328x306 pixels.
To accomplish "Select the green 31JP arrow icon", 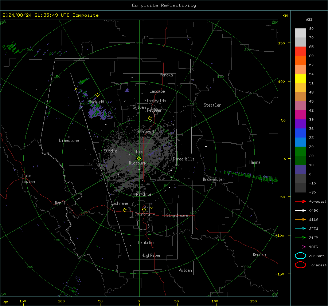I will [x=300, y=238].
